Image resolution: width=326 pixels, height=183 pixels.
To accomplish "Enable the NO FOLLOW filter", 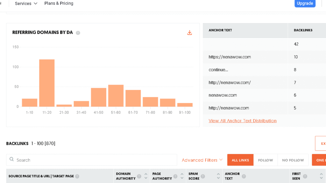I will point(293,160).
